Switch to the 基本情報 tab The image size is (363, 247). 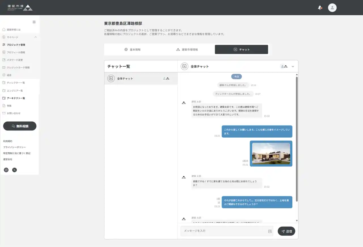coord(132,50)
